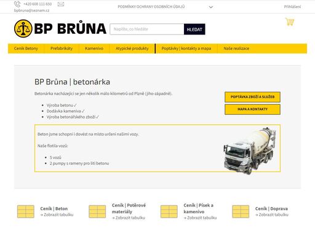Click the heading BP Brůna | betonárka
This screenshot has width=315, height=236.
click(x=72, y=82)
